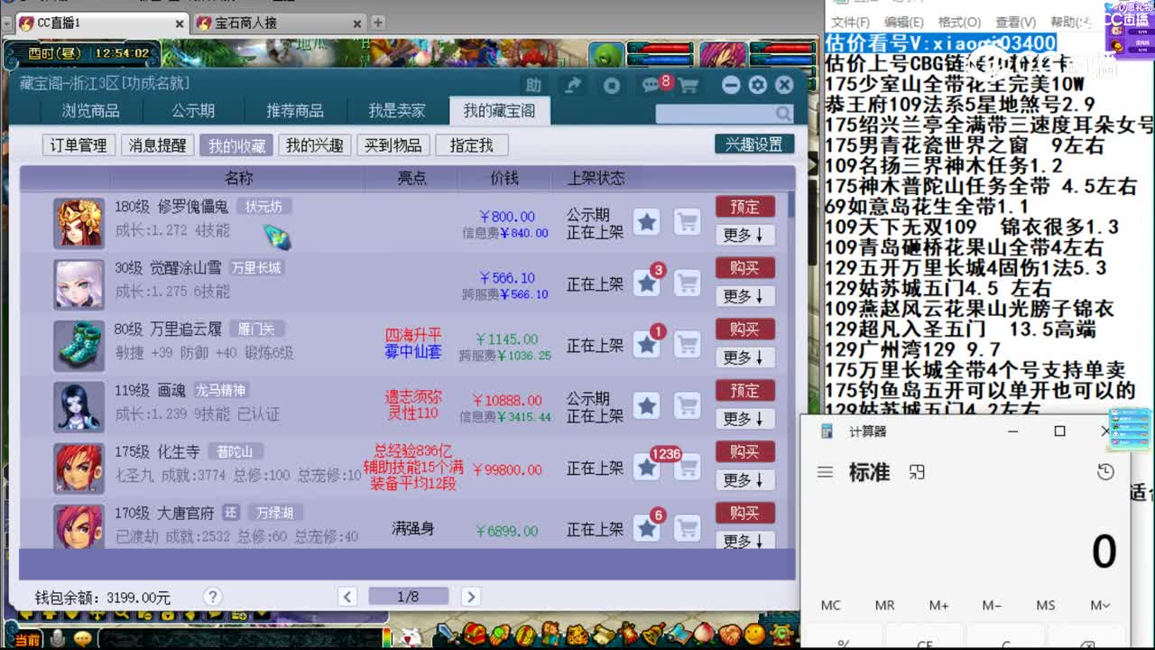
Task: Click calculator keep-on-top icon beside 标准
Action: (917, 472)
